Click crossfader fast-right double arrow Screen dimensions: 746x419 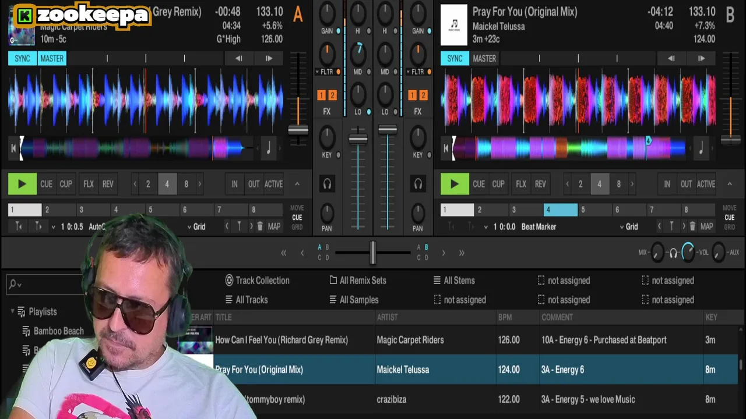462,253
